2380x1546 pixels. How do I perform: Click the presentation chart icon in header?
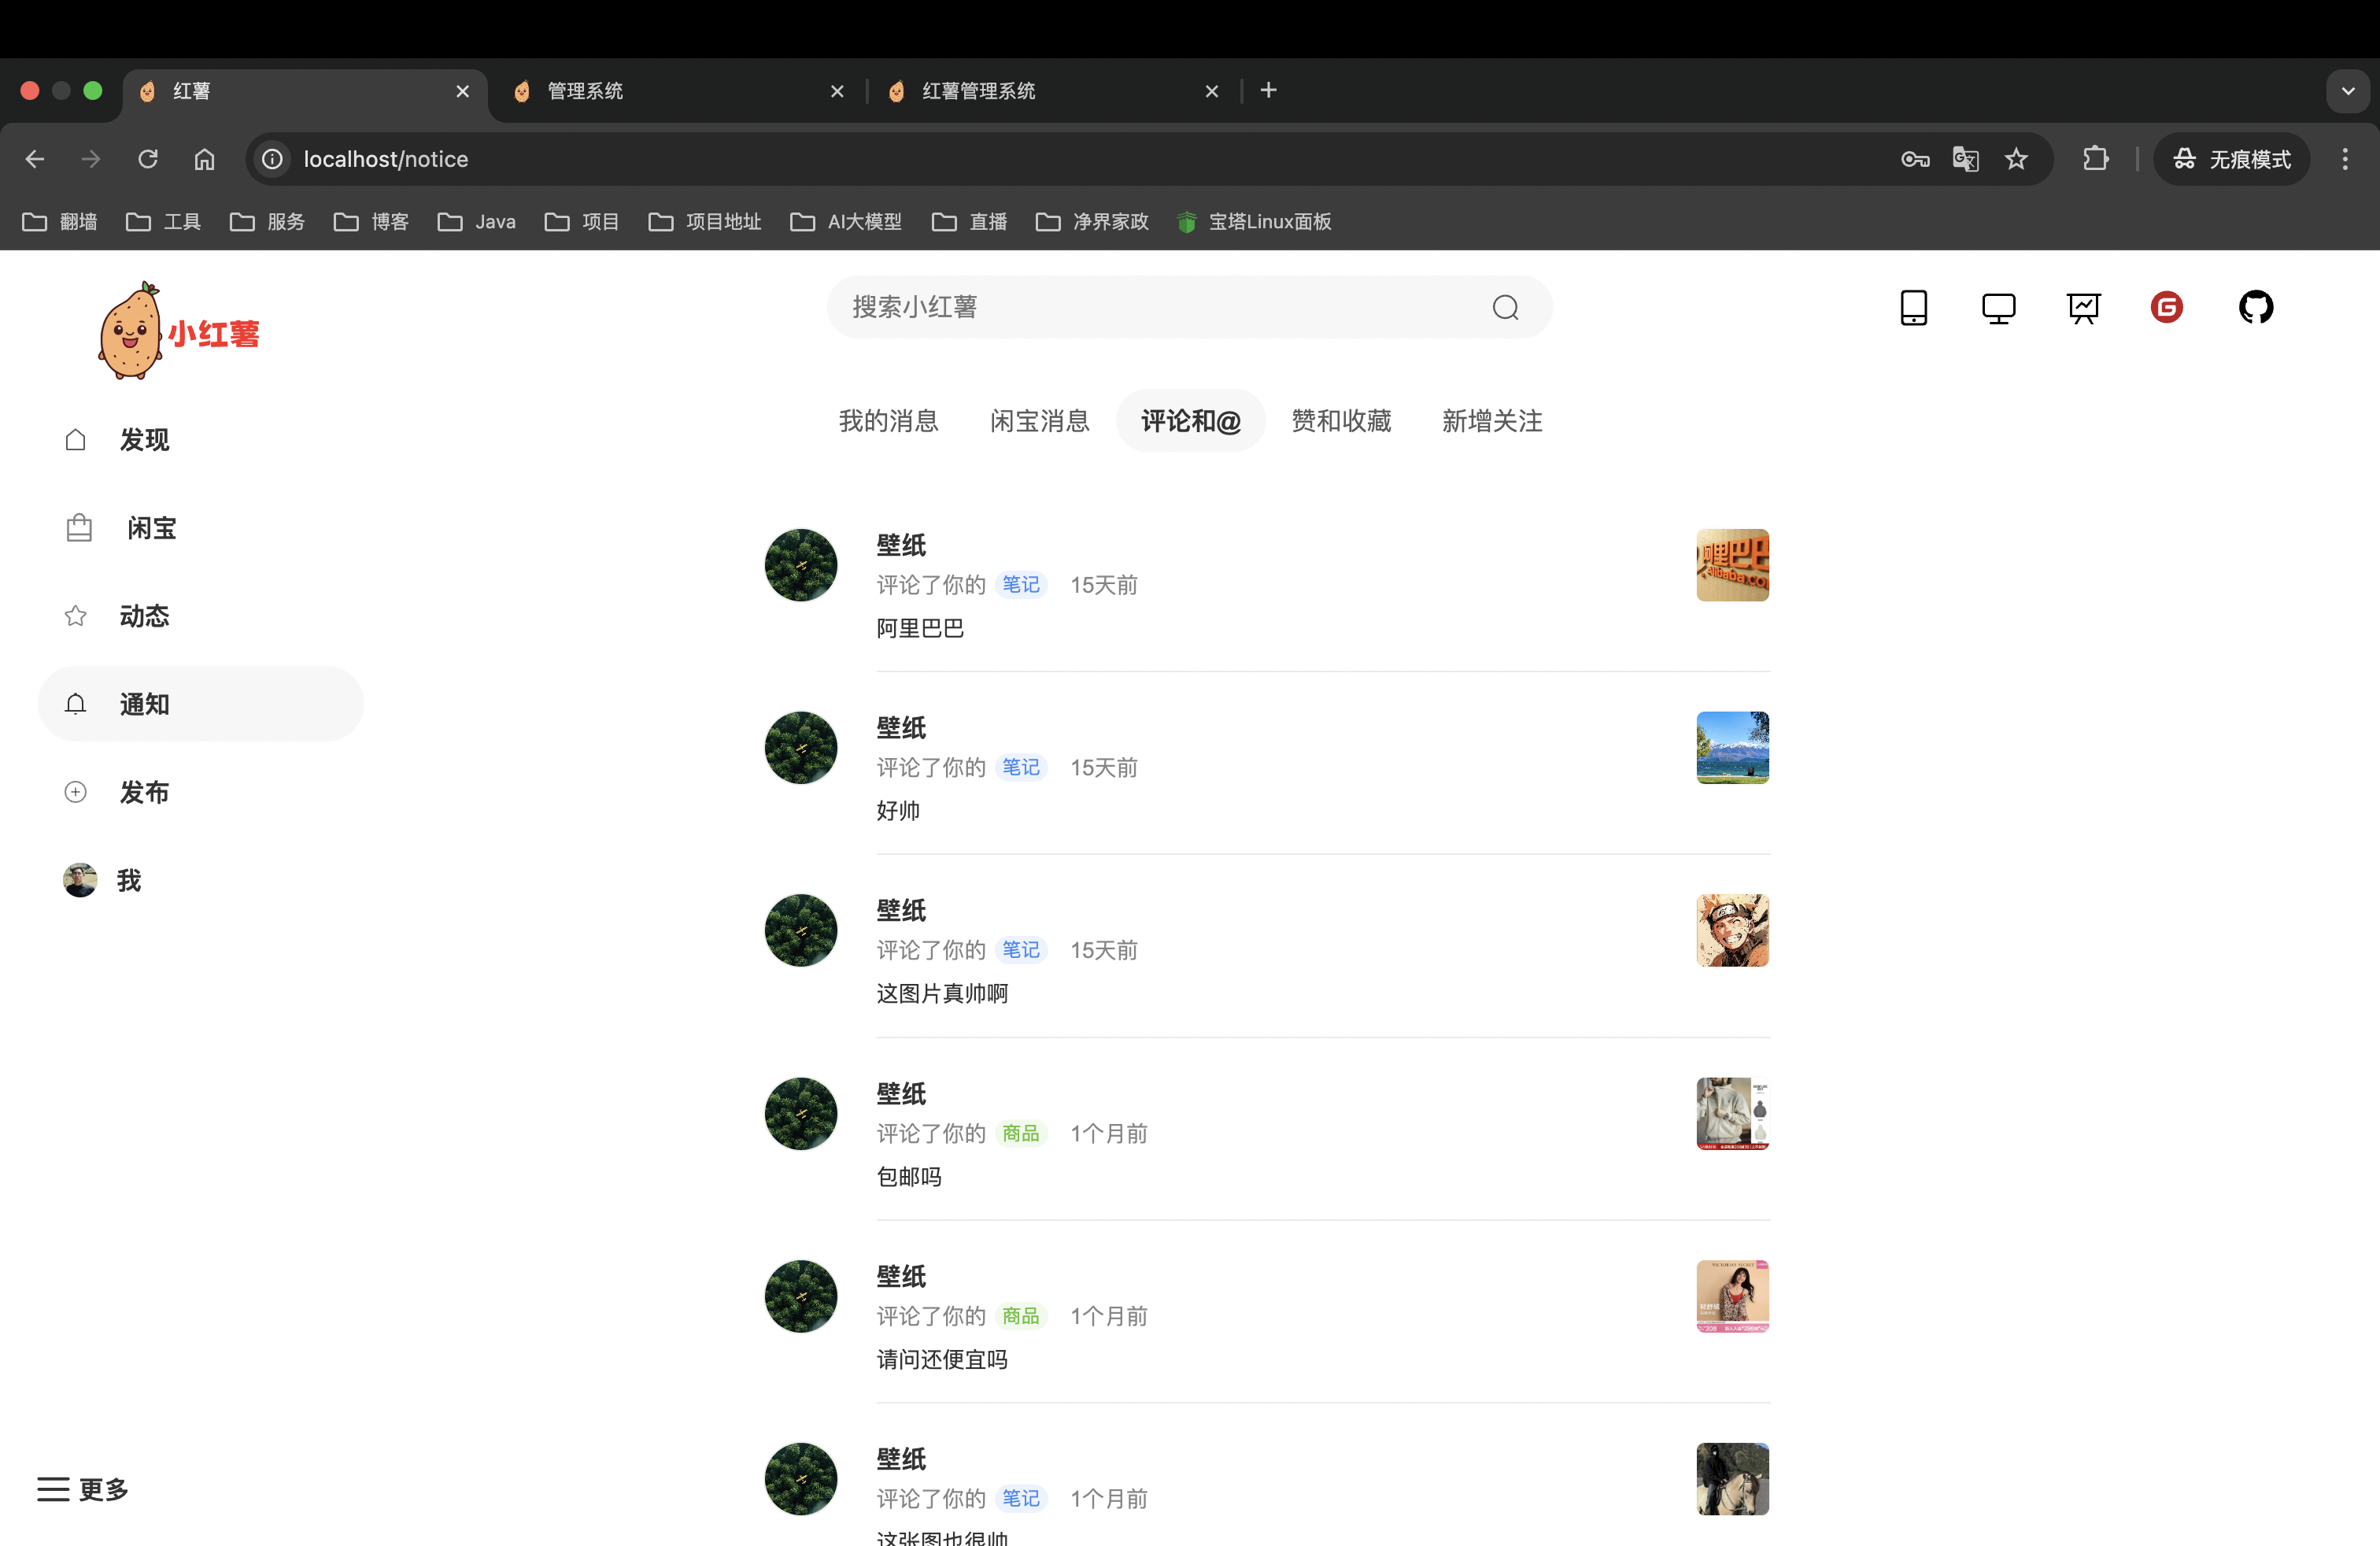pyautogui.click(x=2083, y=307)
